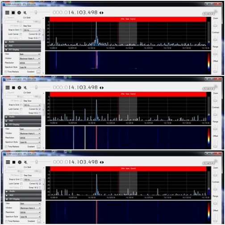
Task: Toggle Correct IQ checkbox in topmost window
Action: [39, 34]
